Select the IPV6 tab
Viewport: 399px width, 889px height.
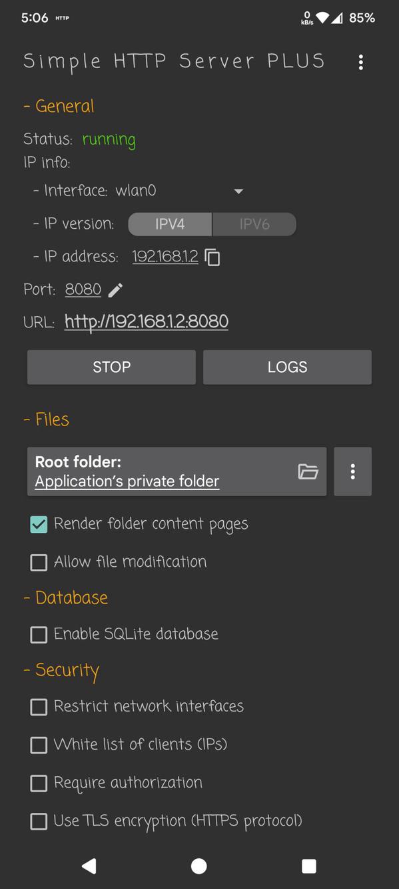coord(254,224)
